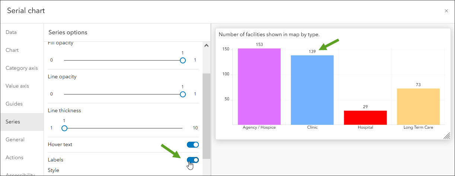Screen dimensions: 455x176
Task: Open the Guides tab
Action: pyautogui.click(x=14, y=104)
